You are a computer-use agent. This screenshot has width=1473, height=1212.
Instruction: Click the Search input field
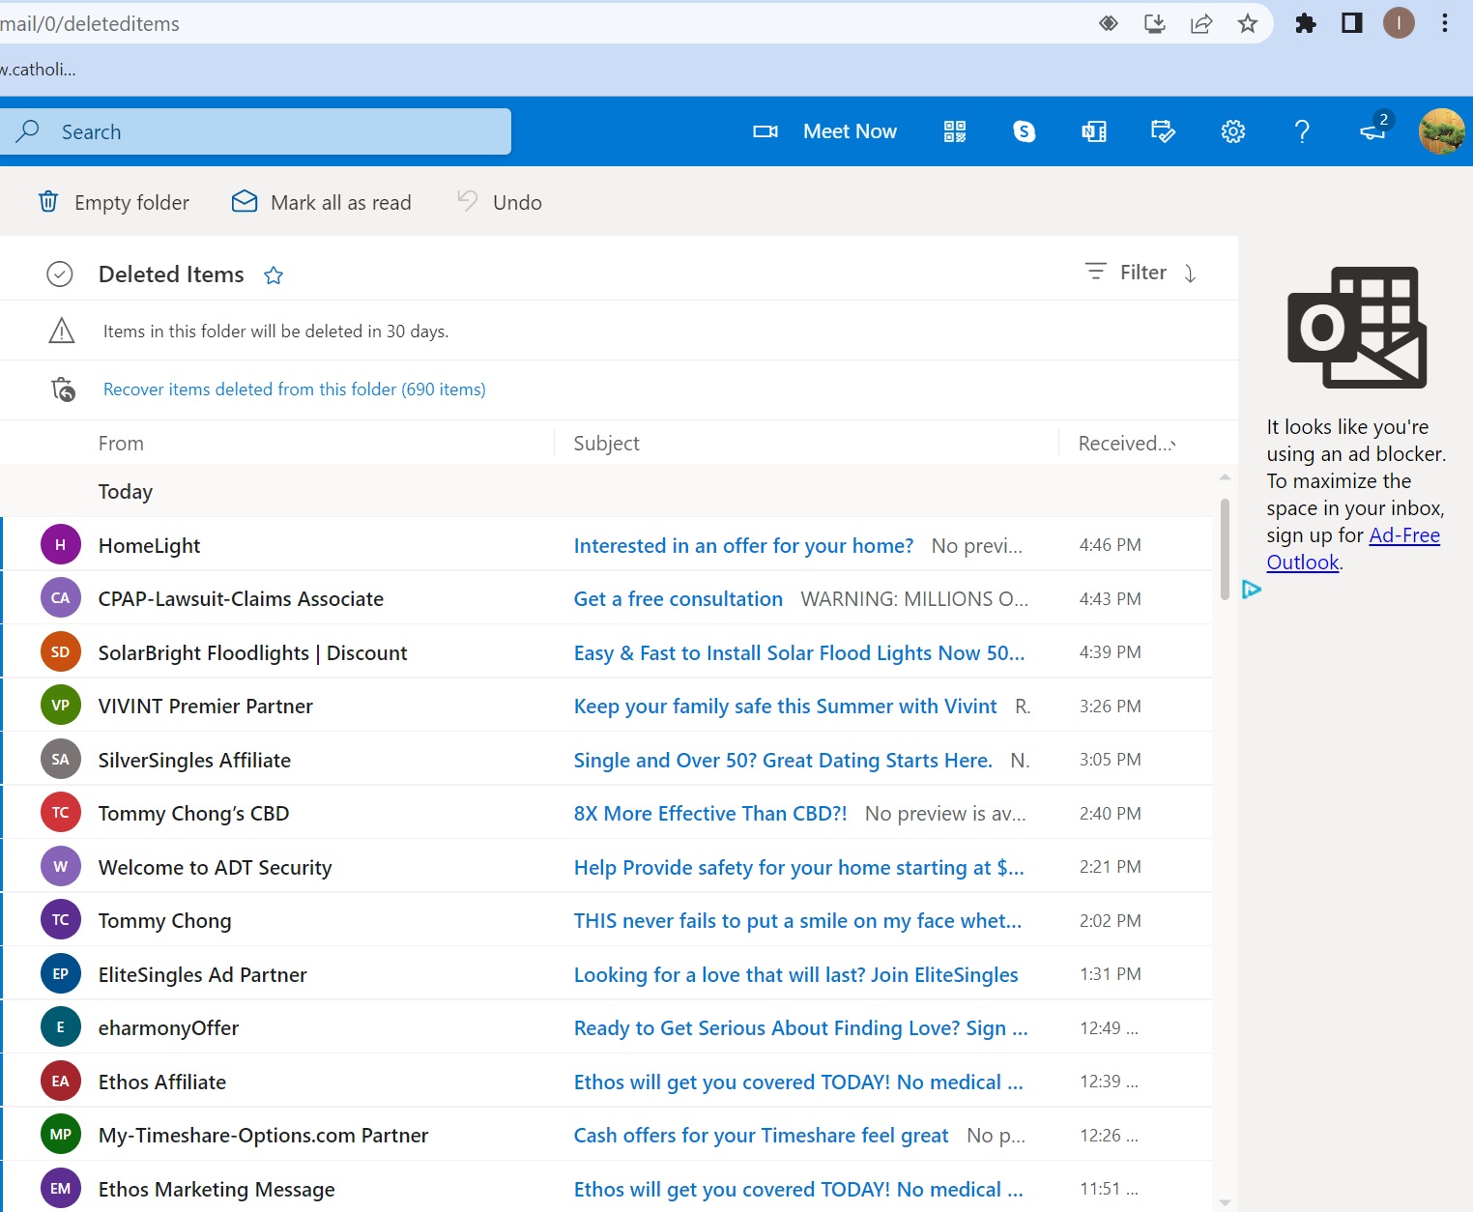point(255,131)
